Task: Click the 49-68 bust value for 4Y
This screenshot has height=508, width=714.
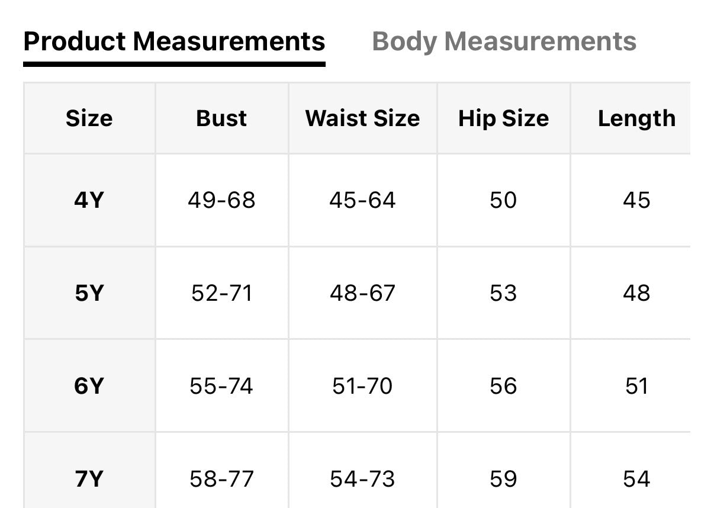Action: (221, 200)
